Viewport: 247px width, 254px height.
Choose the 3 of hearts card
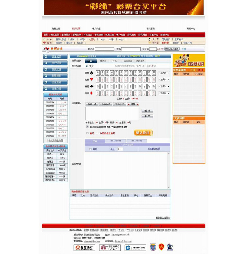107,80
